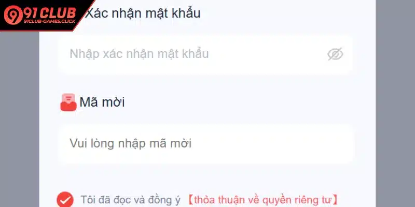Click the circular 9 logo icon

[13, 15]
